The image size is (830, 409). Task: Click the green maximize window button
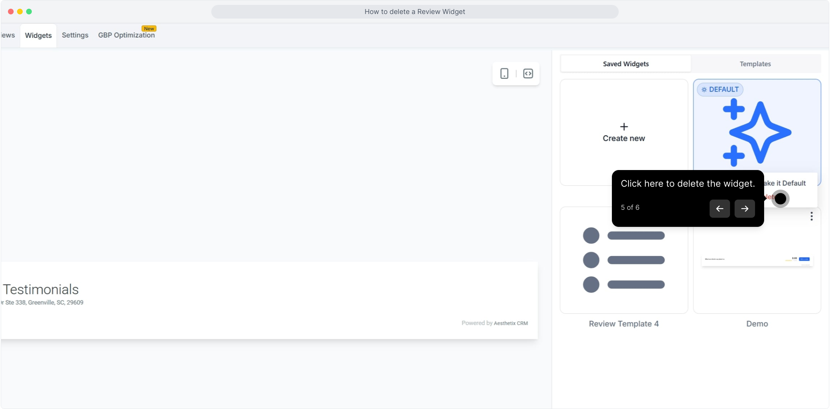tap(29, 12)
